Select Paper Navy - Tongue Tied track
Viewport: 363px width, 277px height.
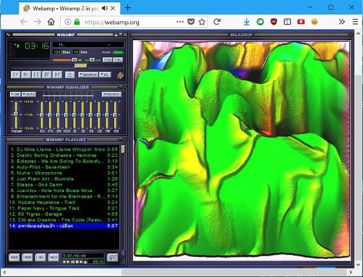coord(64,208)
